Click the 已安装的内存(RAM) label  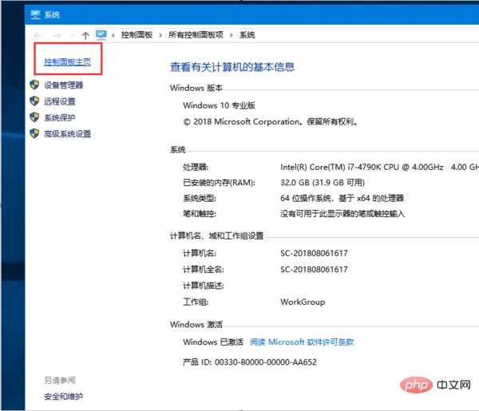click(x=219, y=183)
